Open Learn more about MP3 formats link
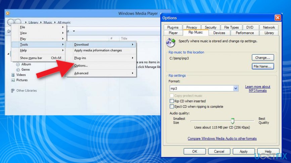The width and height of the screenshot is (291, 163). pyautogui.click(x=258, y=88)
